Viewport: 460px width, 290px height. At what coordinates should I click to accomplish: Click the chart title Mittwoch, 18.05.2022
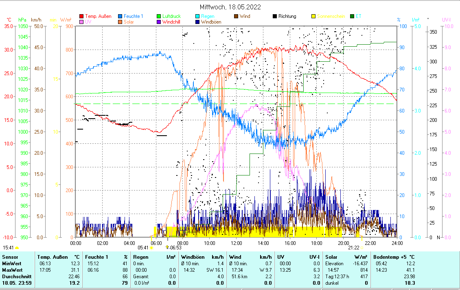pyautogui.click(x=230, y=7)
